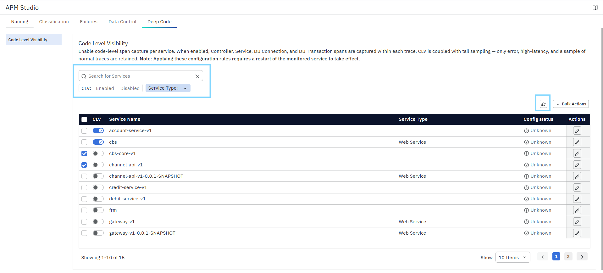The width and height of the screenshot is (603, 273).
Task: Edit debit-service-v1 via pencil icon
Action: [577, 199]
